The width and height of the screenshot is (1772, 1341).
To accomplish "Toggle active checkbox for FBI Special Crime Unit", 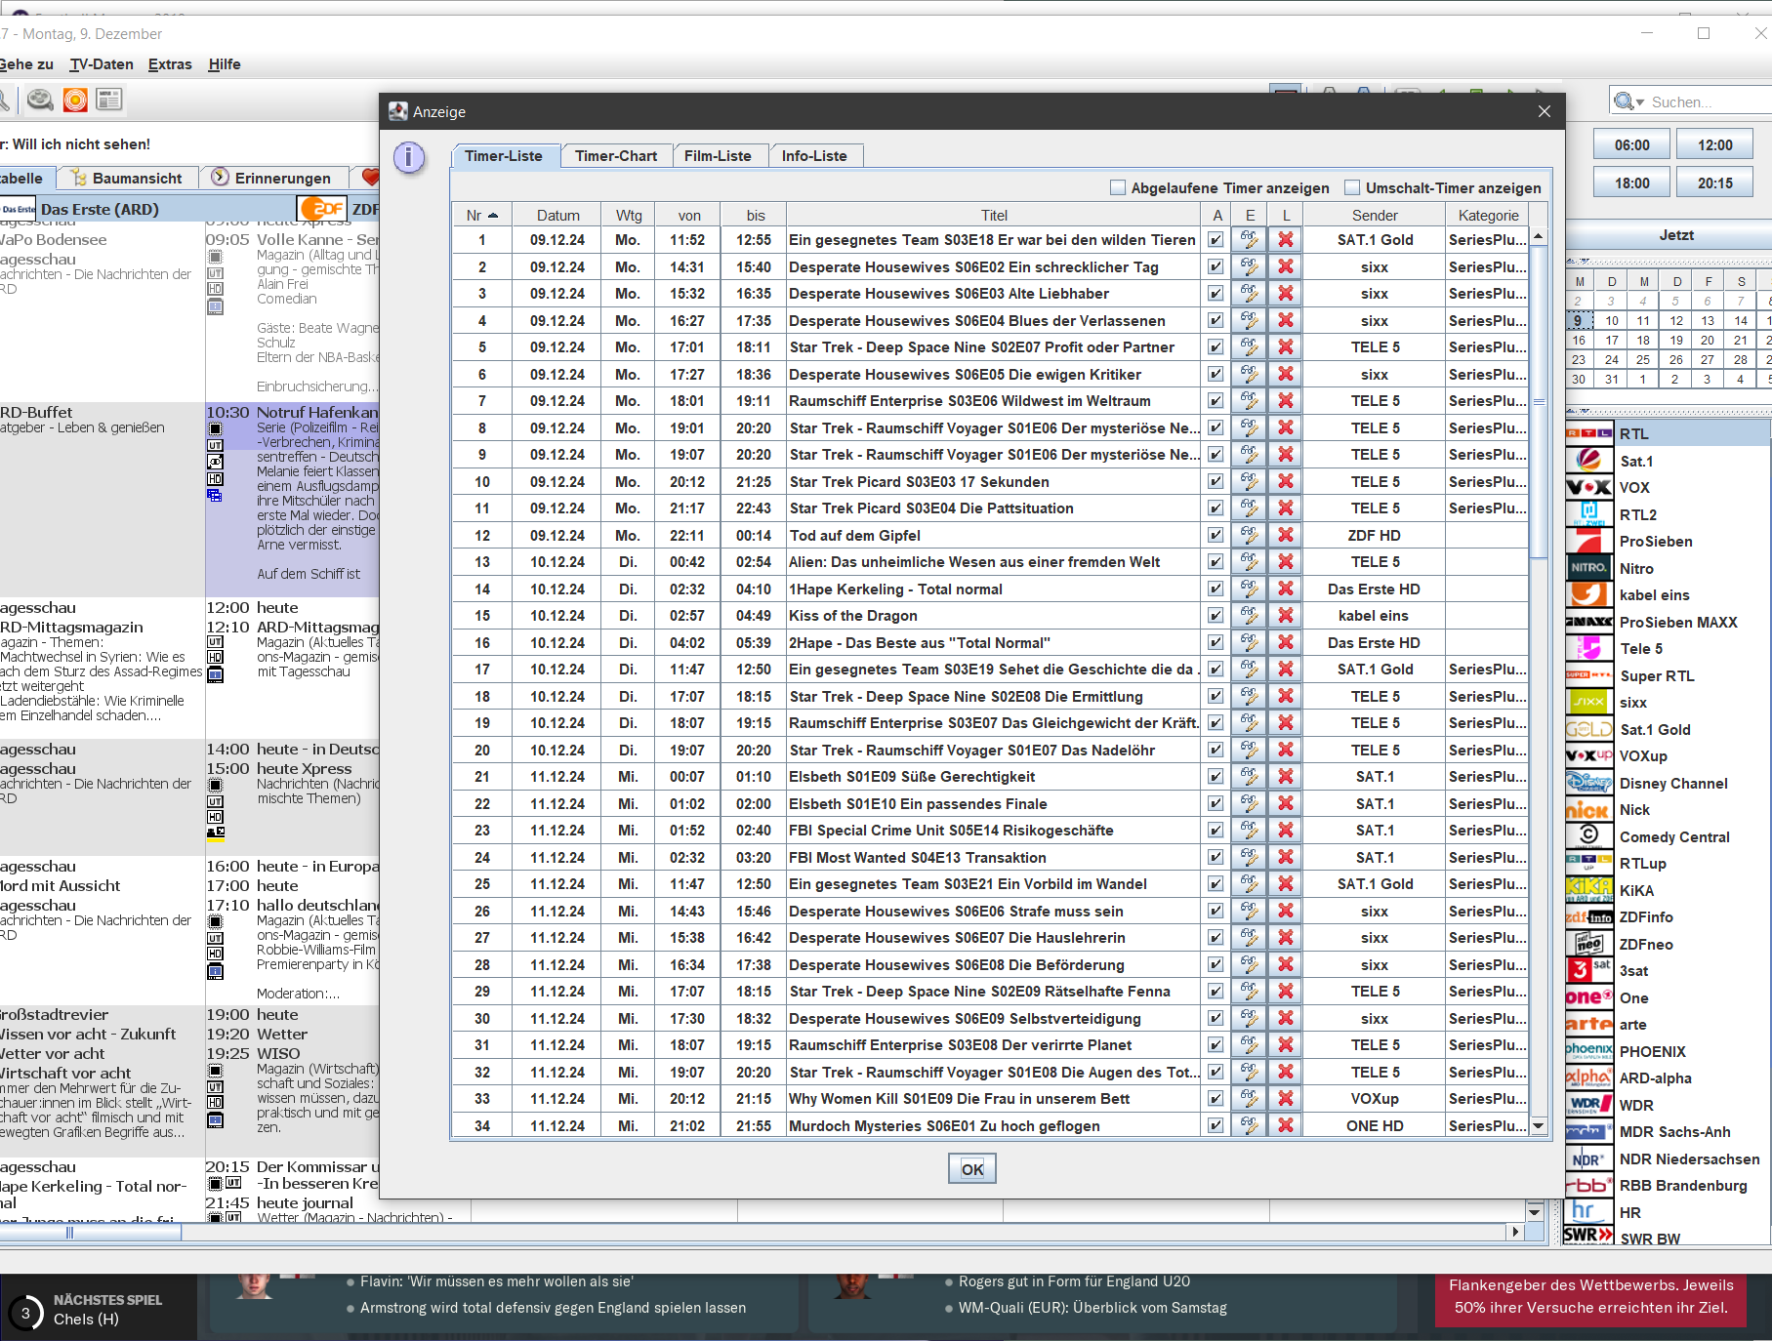I will click(x=1216, y=831).
